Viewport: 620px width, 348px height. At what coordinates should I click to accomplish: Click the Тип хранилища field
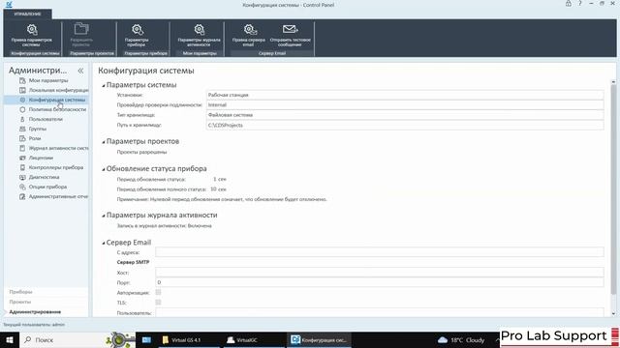(x=405, y=115)
